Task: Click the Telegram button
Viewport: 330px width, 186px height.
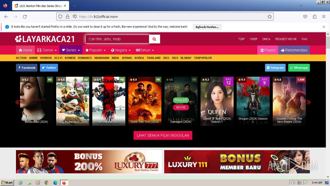Action: click(275, 68)
